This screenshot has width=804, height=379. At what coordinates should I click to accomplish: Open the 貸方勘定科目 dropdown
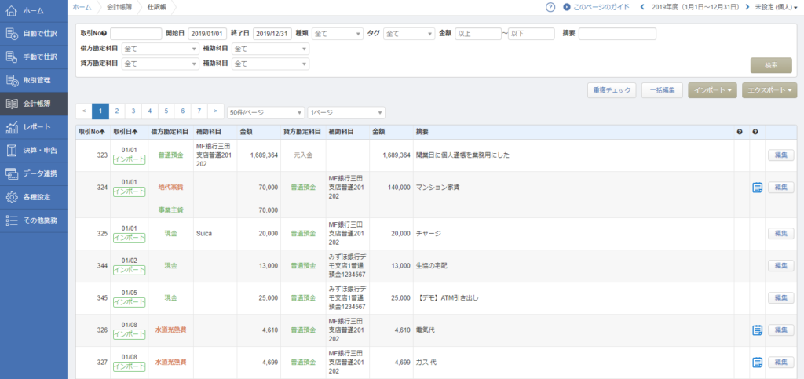pos(160,64)
